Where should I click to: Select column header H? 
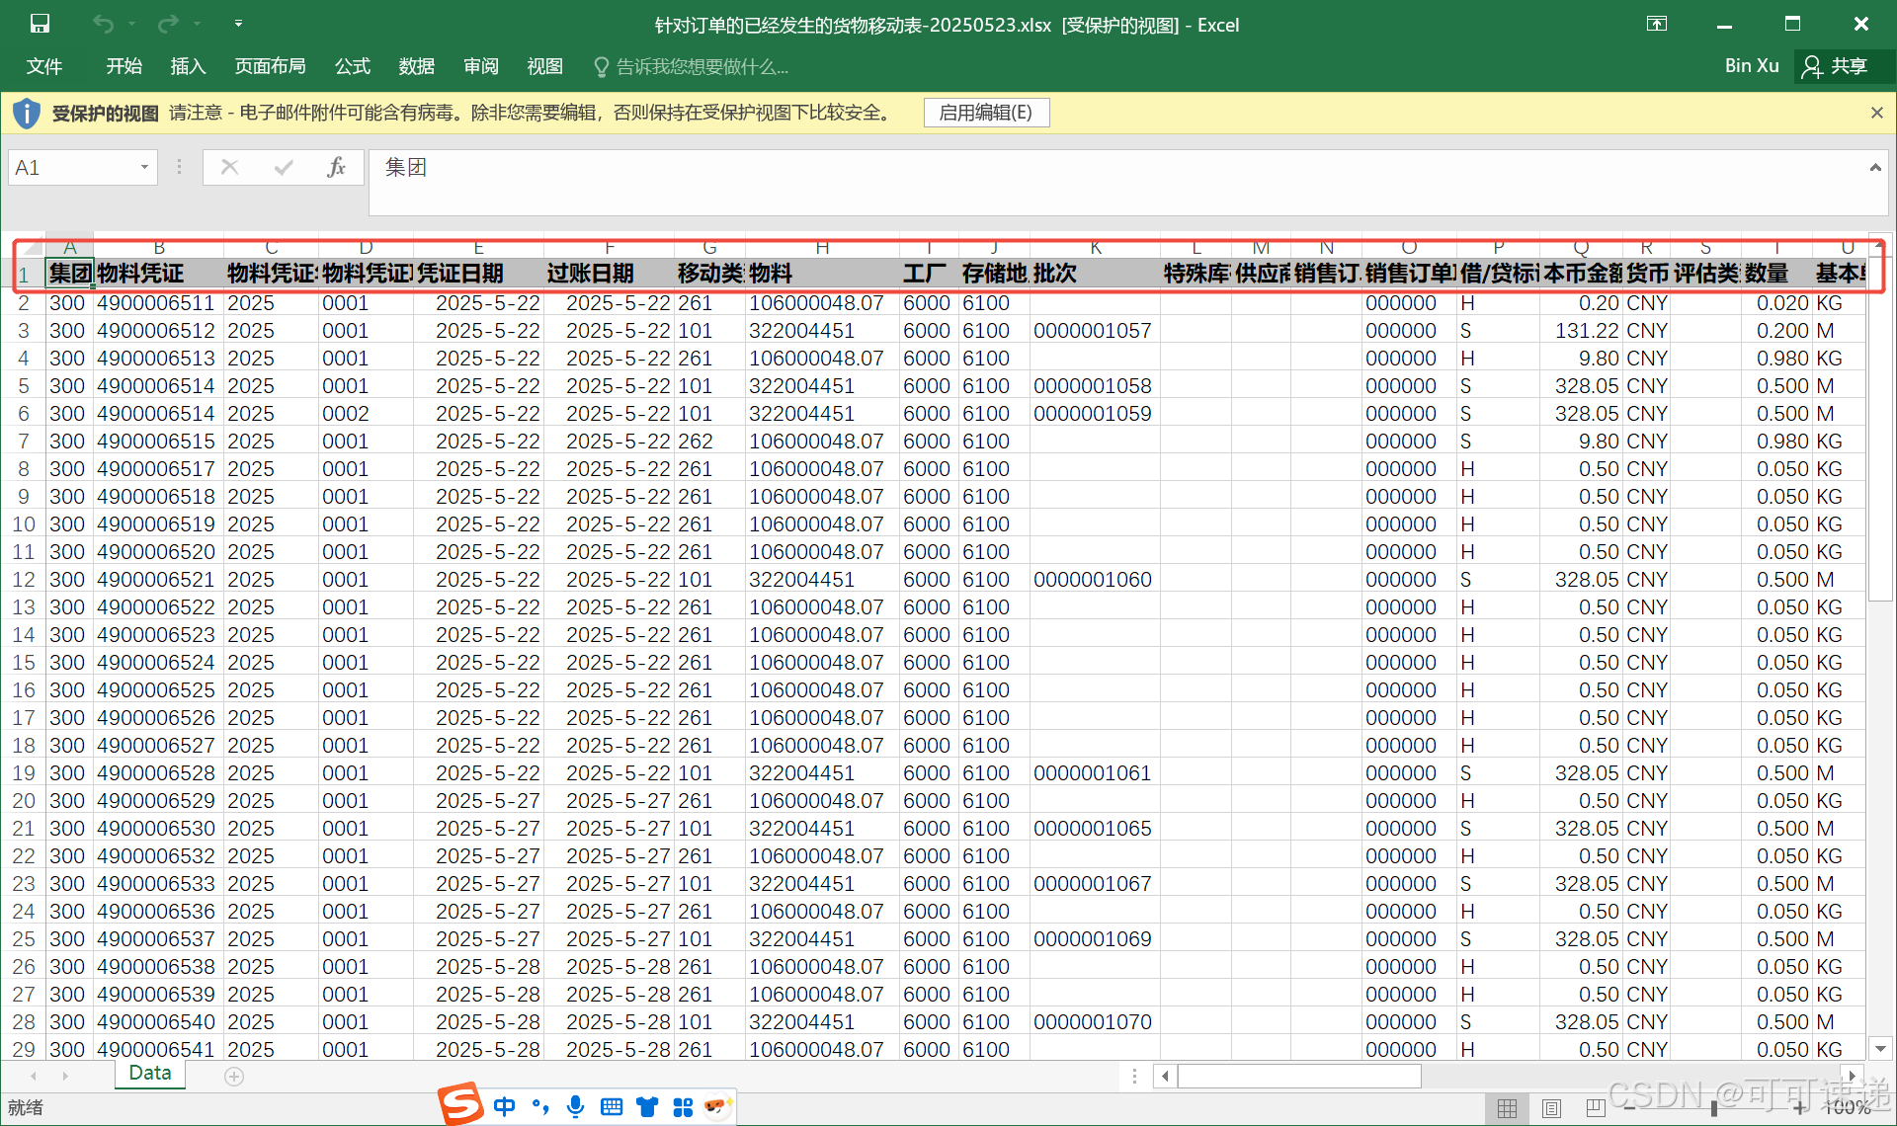[822, 247]
